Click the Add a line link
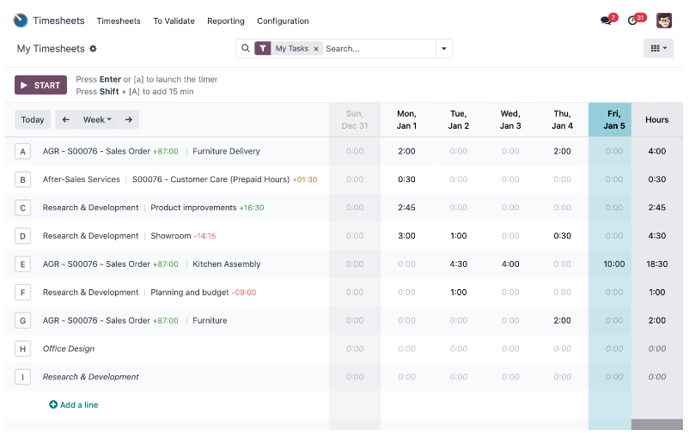689x436 pixels. pyautogui.click(x=74, y=405)
